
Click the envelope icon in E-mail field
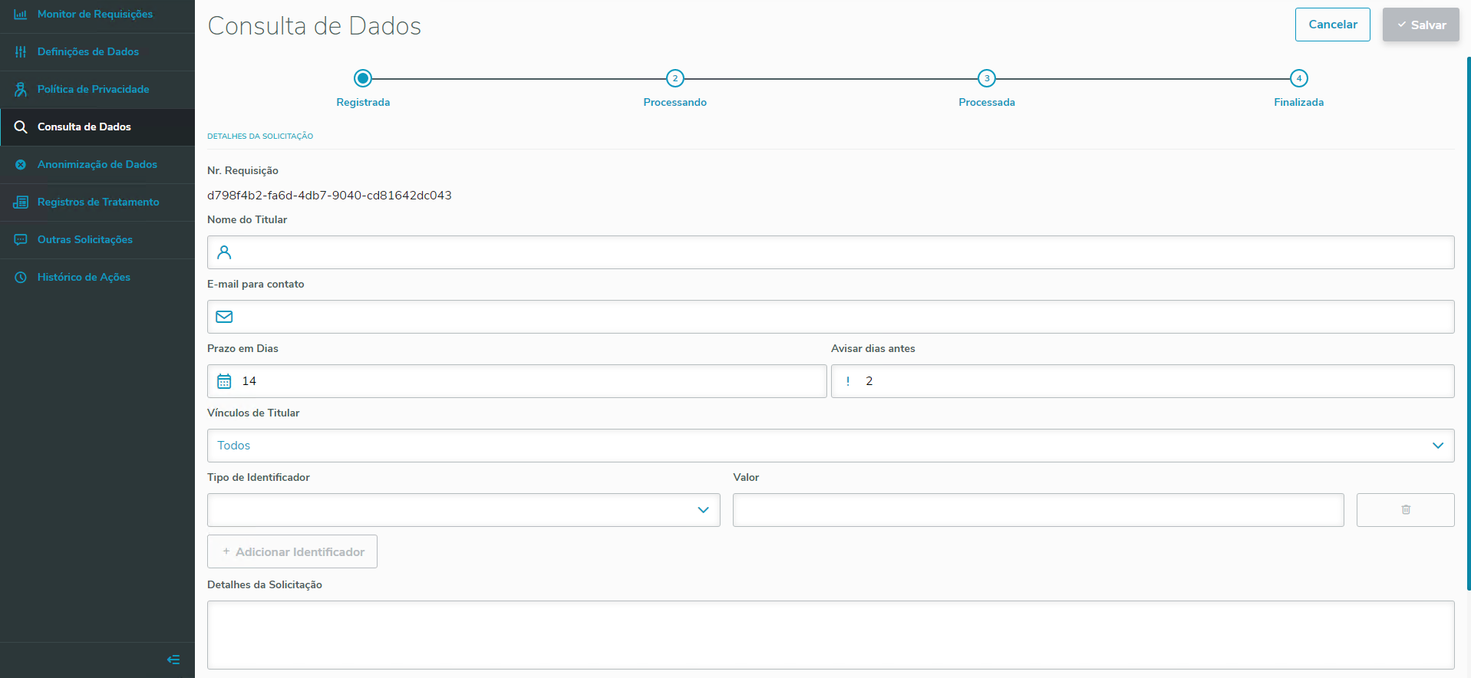click(x=224, y=317)
